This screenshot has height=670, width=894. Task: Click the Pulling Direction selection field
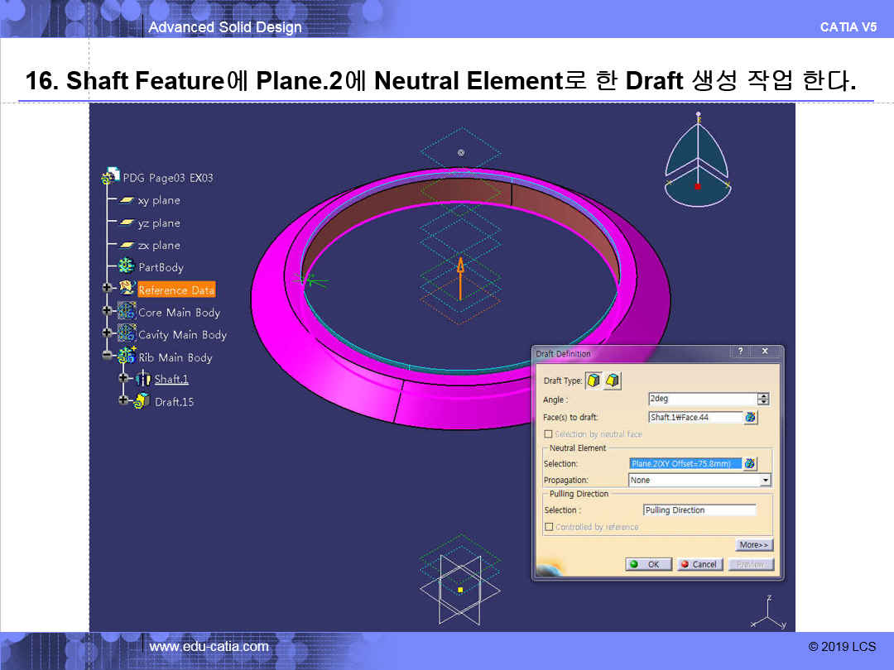point(699,510)
